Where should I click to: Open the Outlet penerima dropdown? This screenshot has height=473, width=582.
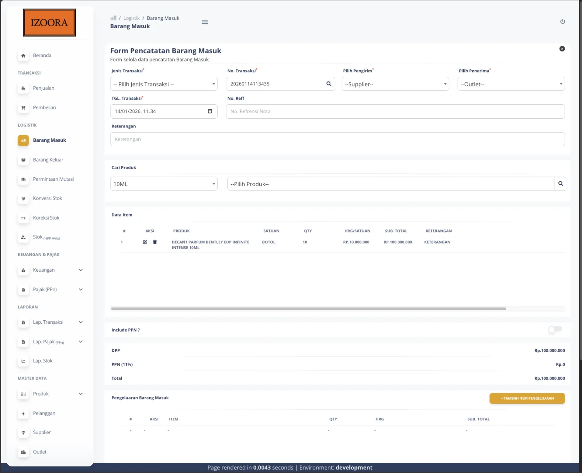pos(511,84)
